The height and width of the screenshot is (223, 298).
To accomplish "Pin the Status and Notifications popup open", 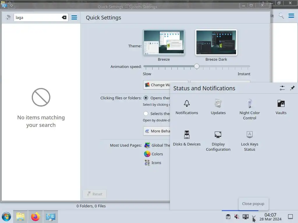I will (292, 88).
